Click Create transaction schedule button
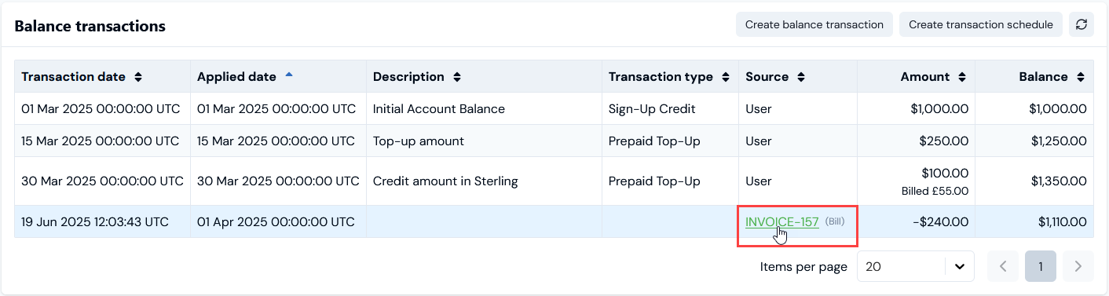 pos(981,24)
